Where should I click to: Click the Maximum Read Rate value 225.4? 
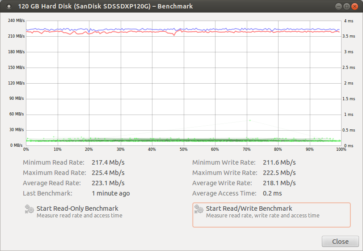108,173
